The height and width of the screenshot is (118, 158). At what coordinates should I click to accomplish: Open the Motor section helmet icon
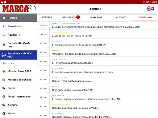[4, 113]
